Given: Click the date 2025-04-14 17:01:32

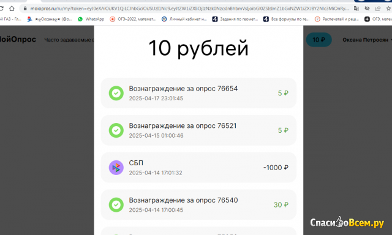Looking at the screenshot, I should [156, 173].
